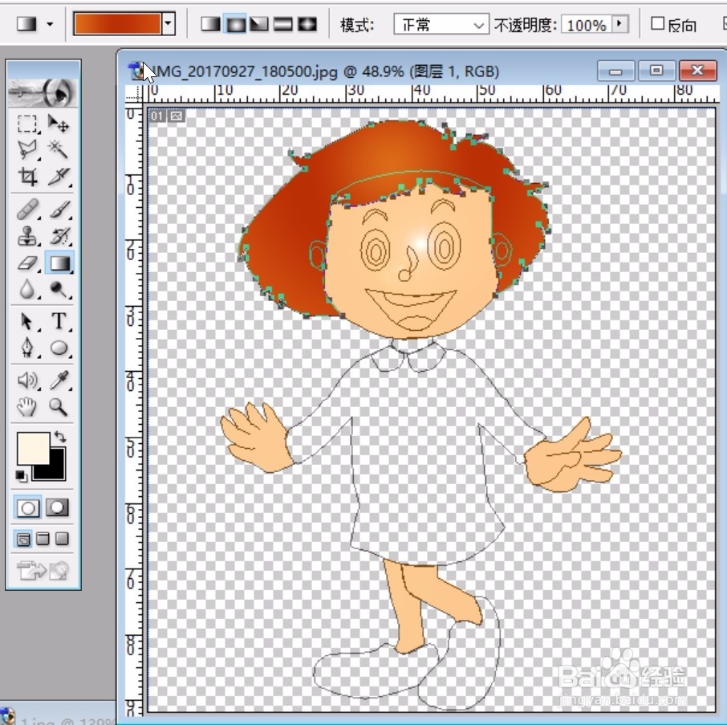
Task: Choose the Diamond Gradient style
Action: tap(307, 24)
